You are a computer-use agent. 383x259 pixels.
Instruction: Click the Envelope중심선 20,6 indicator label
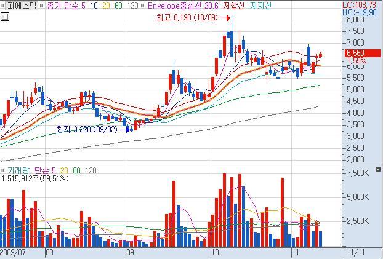click(x=183, y=6)
